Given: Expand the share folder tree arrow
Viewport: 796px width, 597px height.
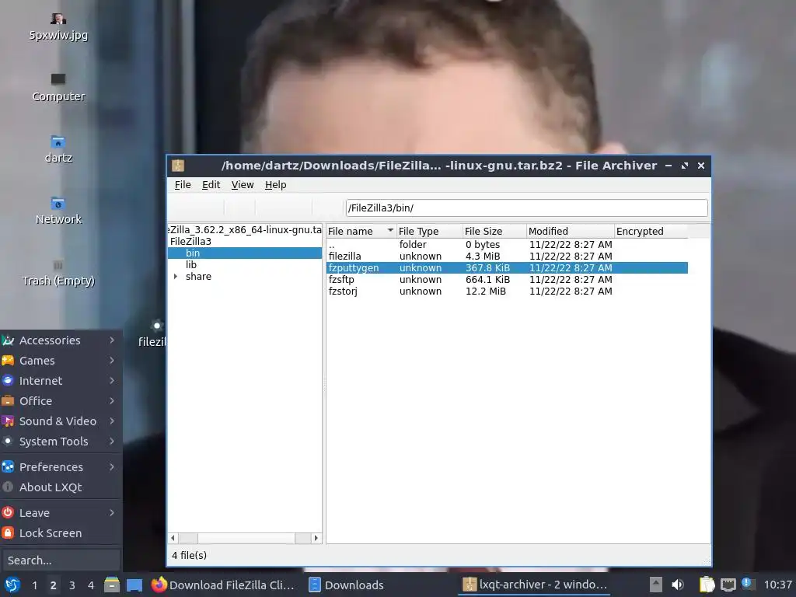Looking at the screenshot, I should click(x=175, y=276).
